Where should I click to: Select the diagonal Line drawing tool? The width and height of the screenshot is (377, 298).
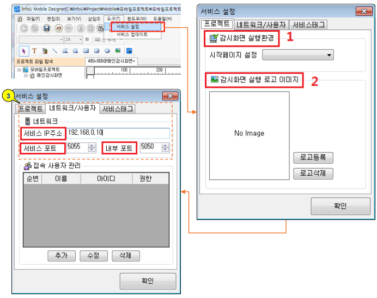[x=55, y=51]
